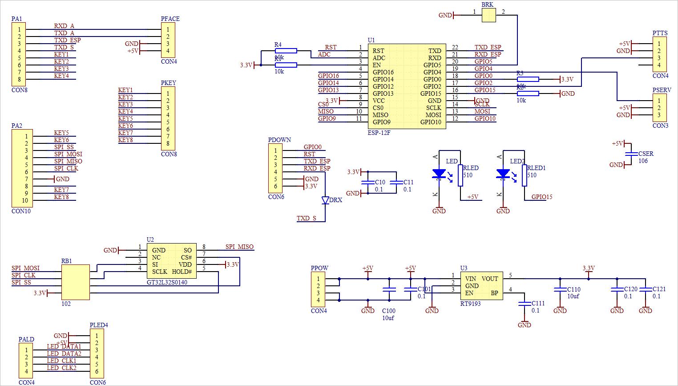Click the 102 value under RB1
This screenshot has height=386, width=678.
click(66, 304)
